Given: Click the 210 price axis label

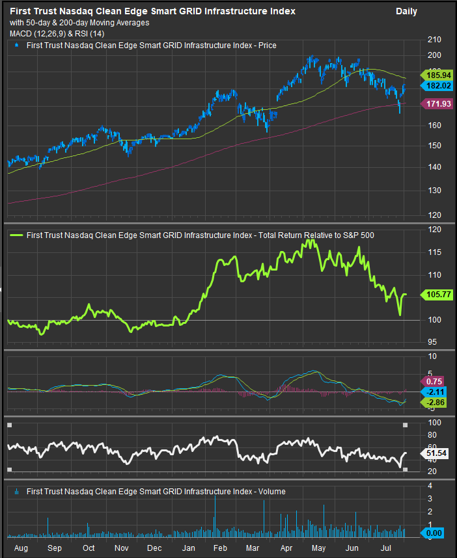Looking at the screenshot, I should [x=434, y=40].
